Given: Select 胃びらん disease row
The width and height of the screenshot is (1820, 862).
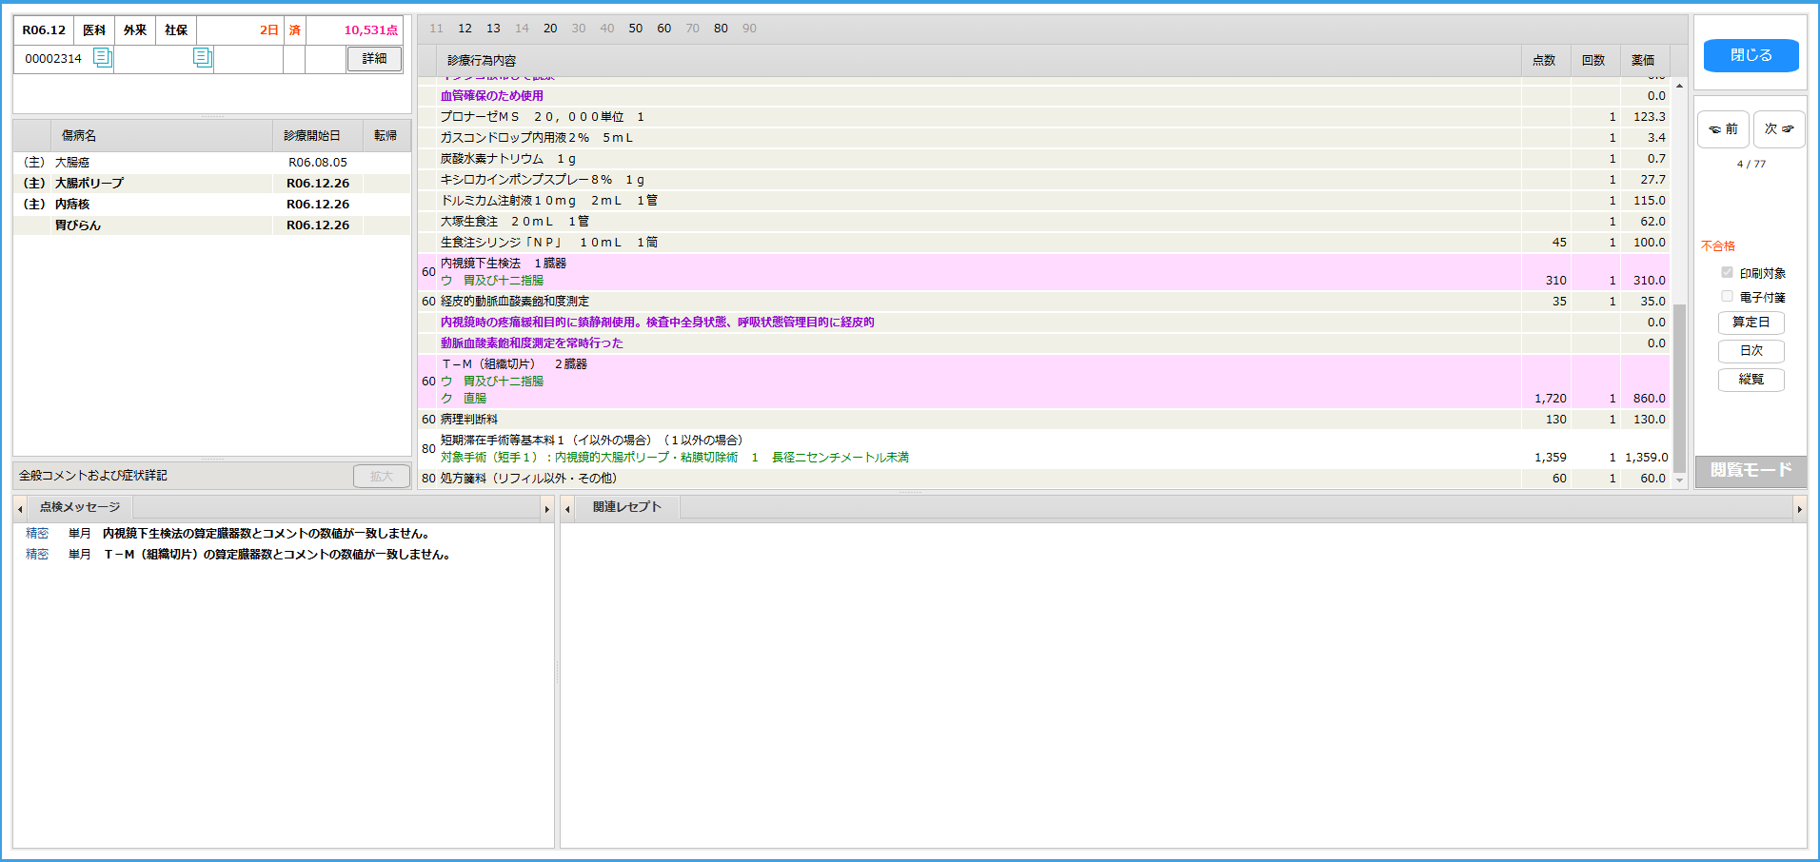Looking at the screenshot, I should [212, 225].
